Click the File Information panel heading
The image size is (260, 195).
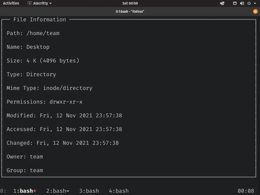tap(40, 19)
